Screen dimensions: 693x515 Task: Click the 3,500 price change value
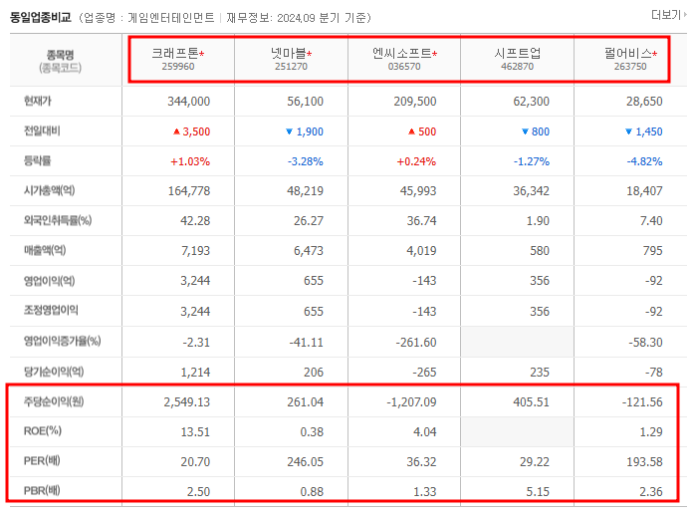pos(196,131)
